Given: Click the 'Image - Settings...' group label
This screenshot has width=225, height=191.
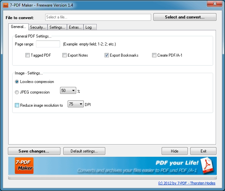Looking at the screenshot, I should click(x=29, y=73).
